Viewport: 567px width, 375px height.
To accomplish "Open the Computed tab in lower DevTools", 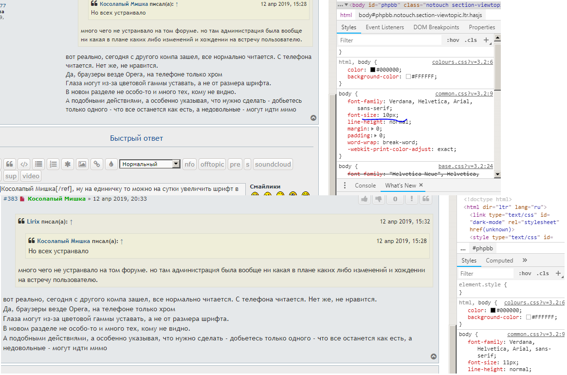I will tap(499, 261).
